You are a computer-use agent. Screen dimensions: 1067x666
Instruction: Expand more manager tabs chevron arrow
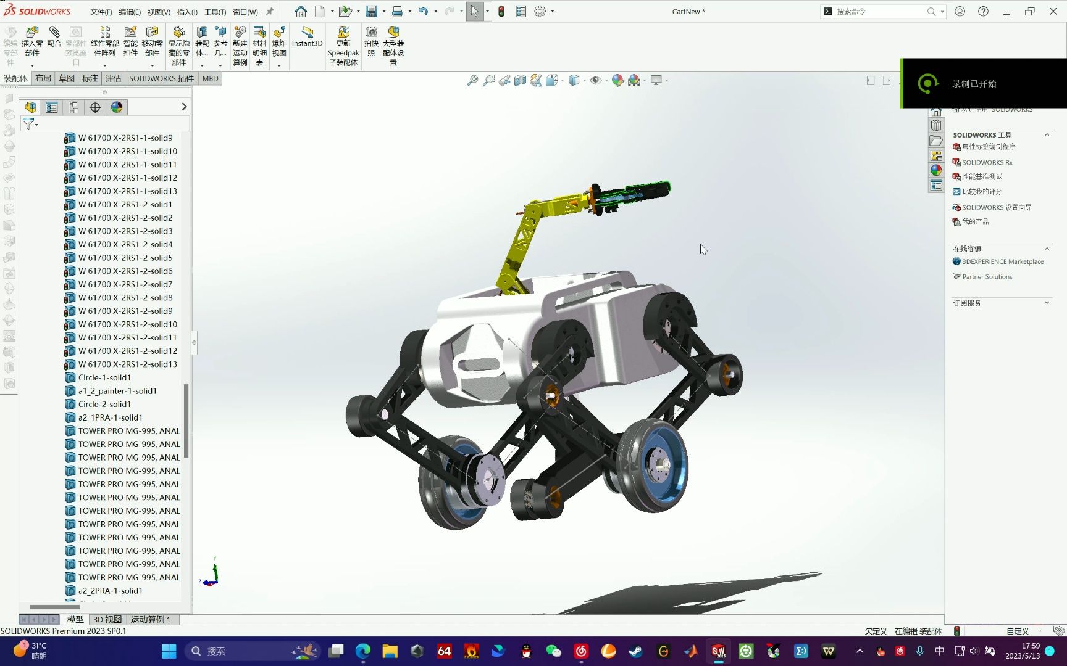tap(184, 107)
